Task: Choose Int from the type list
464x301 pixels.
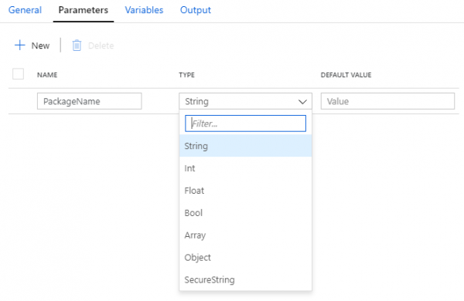Action: pyautogui.click(x=245, y=168)
